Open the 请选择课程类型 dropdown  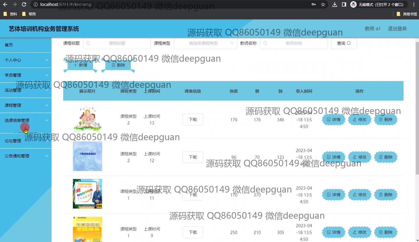click(205, 43)
